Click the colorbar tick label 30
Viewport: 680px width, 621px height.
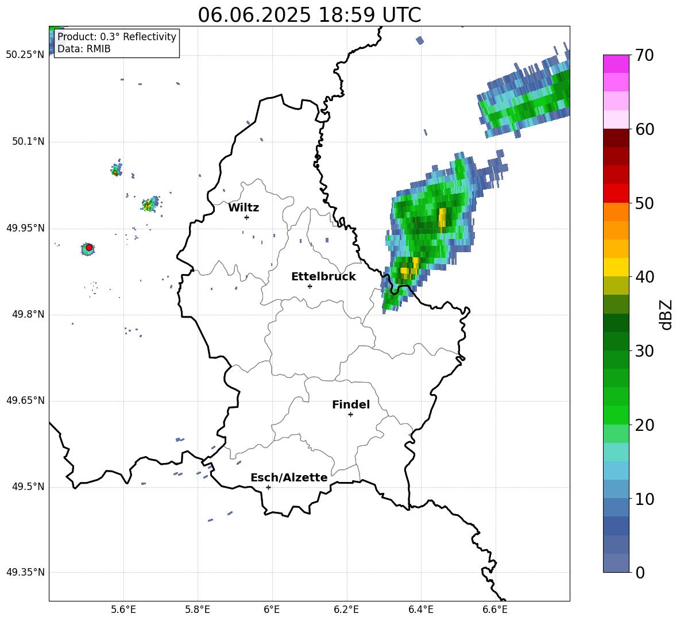[644, 351]
